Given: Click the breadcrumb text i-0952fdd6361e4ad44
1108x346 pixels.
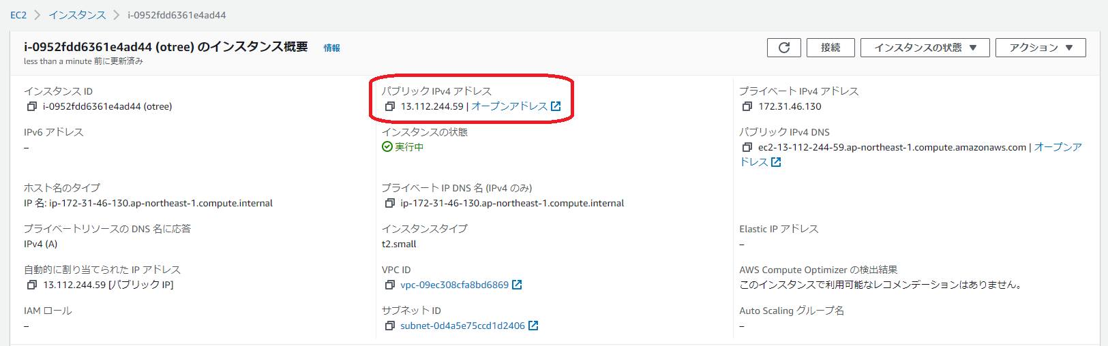Looking at the screenshot, I should pos(177,15).
